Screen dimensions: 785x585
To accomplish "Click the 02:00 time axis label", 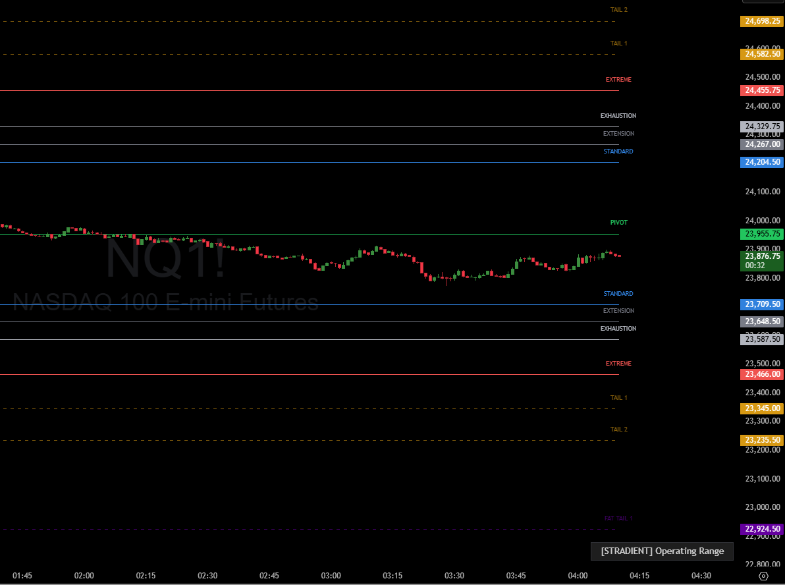I will [x=84, y=576].
